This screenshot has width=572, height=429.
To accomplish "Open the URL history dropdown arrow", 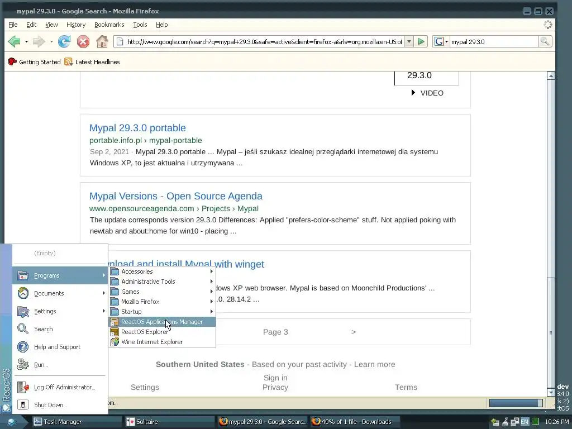I will [409, 41].
